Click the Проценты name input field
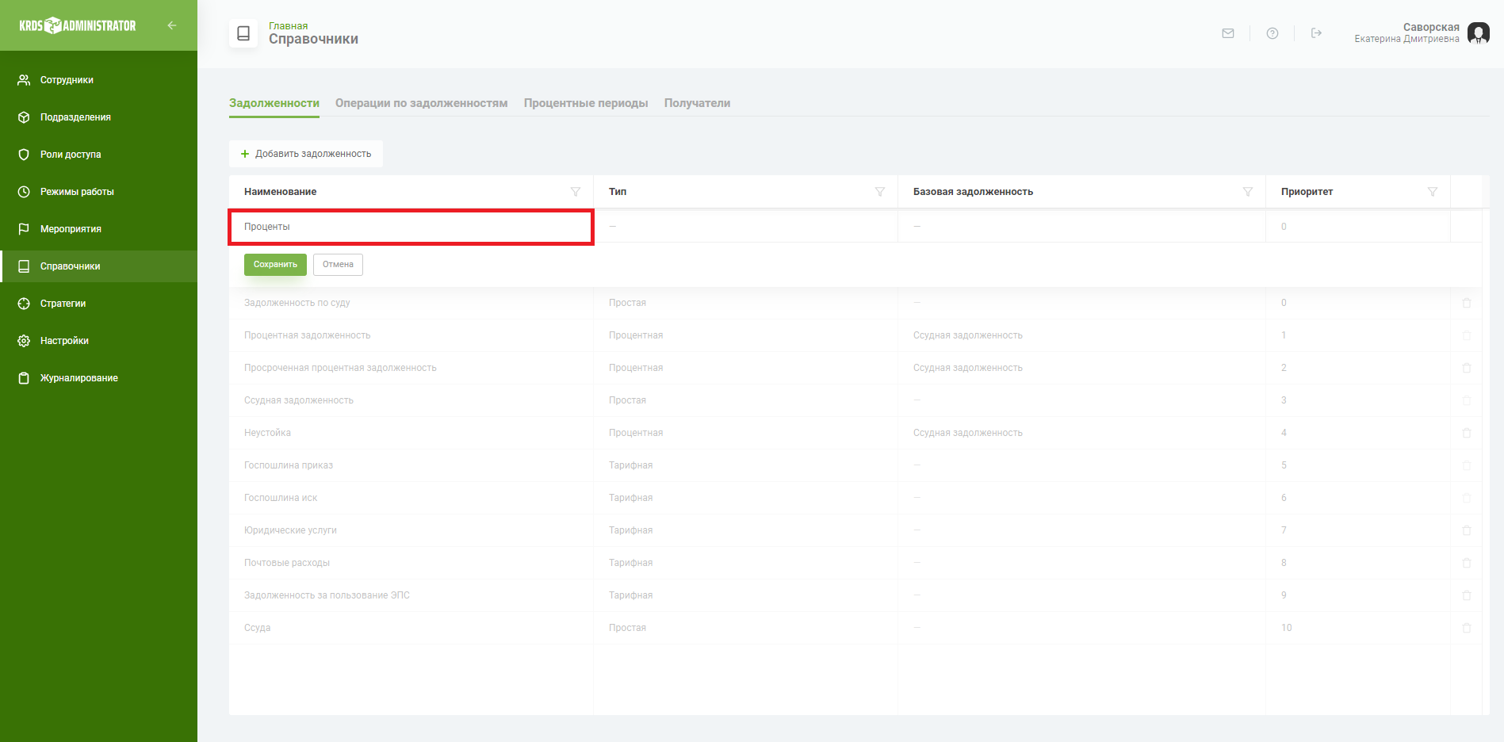This screenshot has height=742, width=1504. pos(411,227)
